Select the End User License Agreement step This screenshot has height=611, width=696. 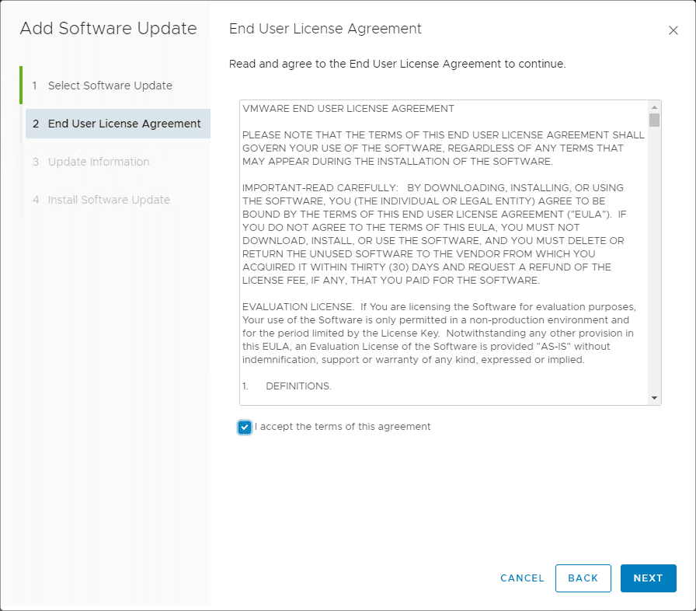click(124, 124)
